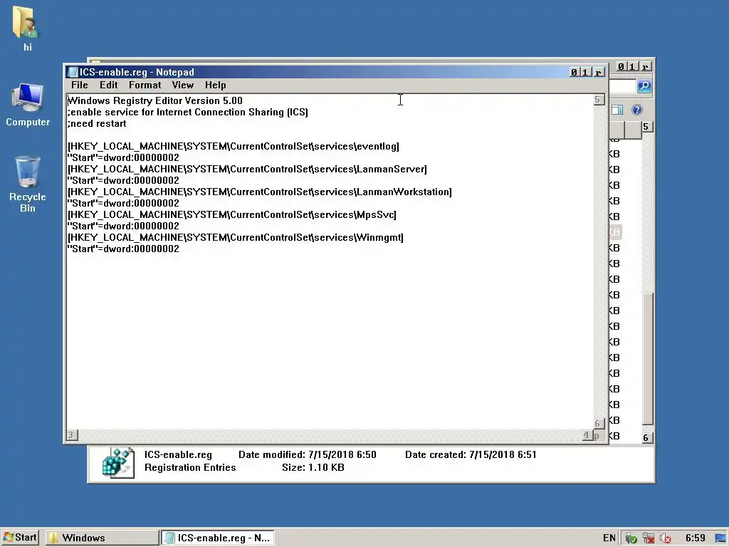Viewport: 729px width, 547px height.
Task: Click Notepad vertical scrollbar up arrow
Action: tap(599, 100)
